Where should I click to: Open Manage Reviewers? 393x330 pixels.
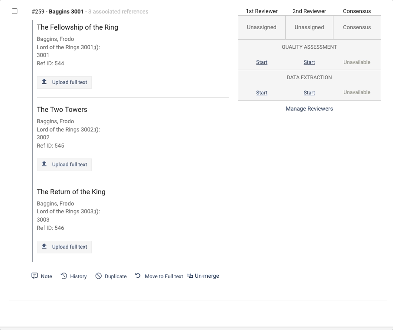pyautogui.click(x=309, y=109)
